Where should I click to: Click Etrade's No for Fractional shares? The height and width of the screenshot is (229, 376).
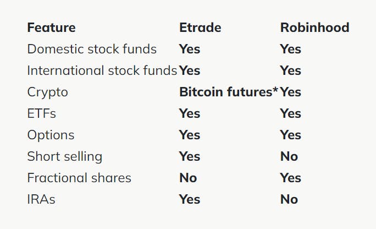(188, 178)
